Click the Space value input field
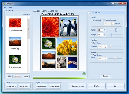 point(100,30)
